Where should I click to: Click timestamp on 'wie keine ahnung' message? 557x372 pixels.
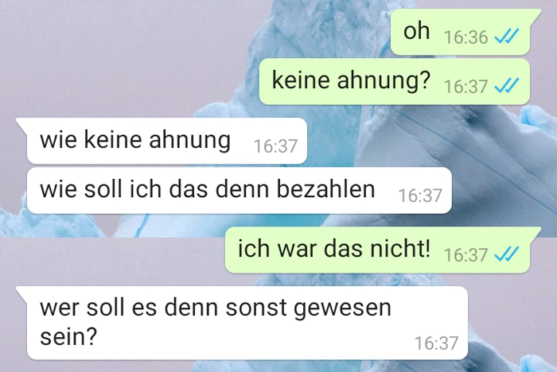(x=275, y=146)
